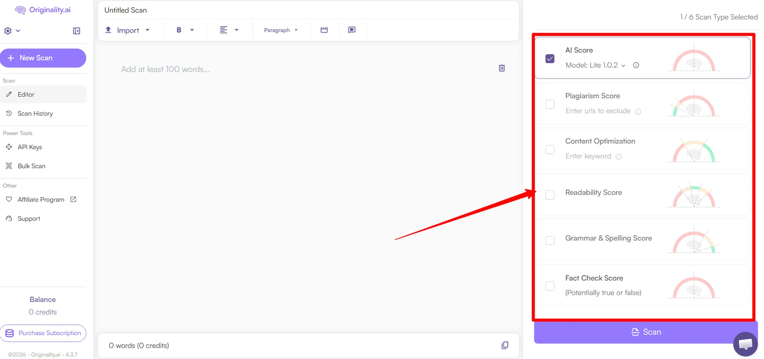
Task: Click the Affiliate Program heart icon
Action: (x=9, y=199)
